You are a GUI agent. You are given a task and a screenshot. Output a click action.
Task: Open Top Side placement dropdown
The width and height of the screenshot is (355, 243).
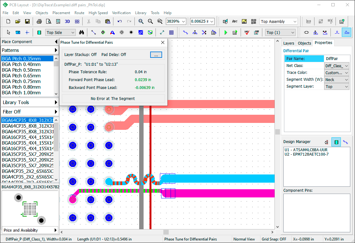[60, 32]
